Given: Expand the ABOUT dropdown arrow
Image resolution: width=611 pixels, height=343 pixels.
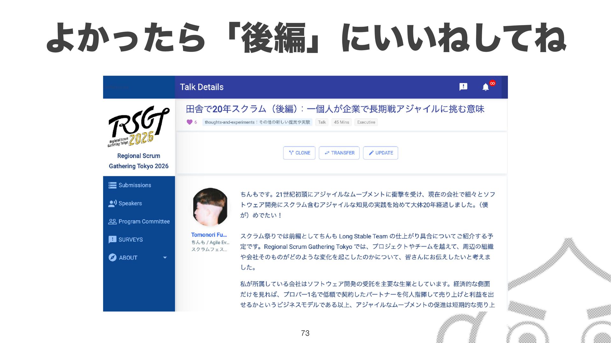Looking at the screenshot, I should pos(165,258).
